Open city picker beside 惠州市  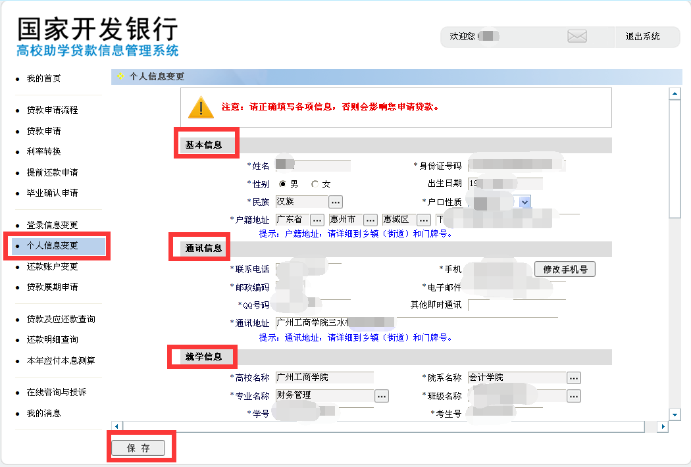(x=371, y=220)
